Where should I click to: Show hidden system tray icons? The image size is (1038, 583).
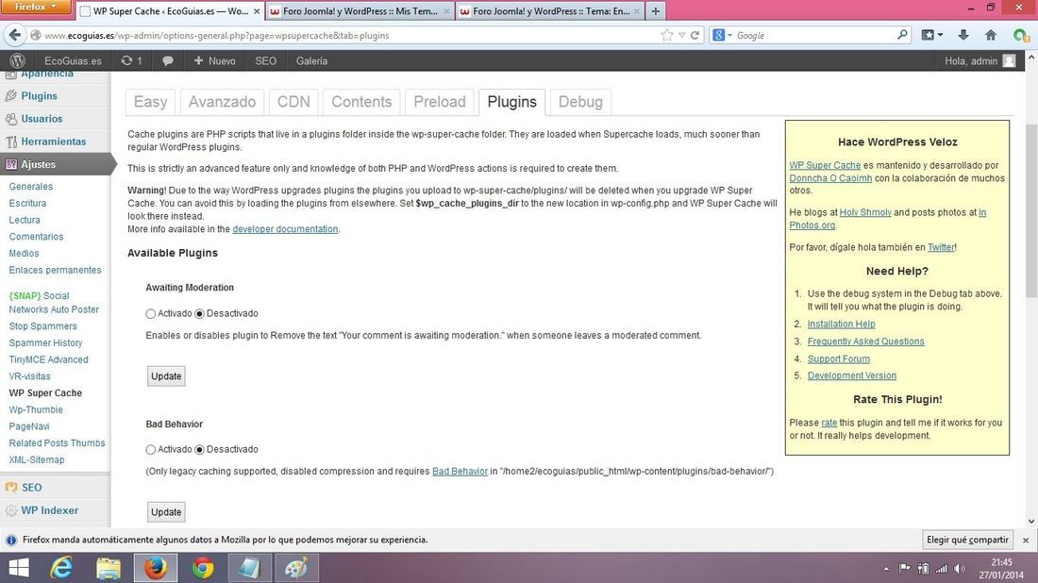(x=886, y=569)
